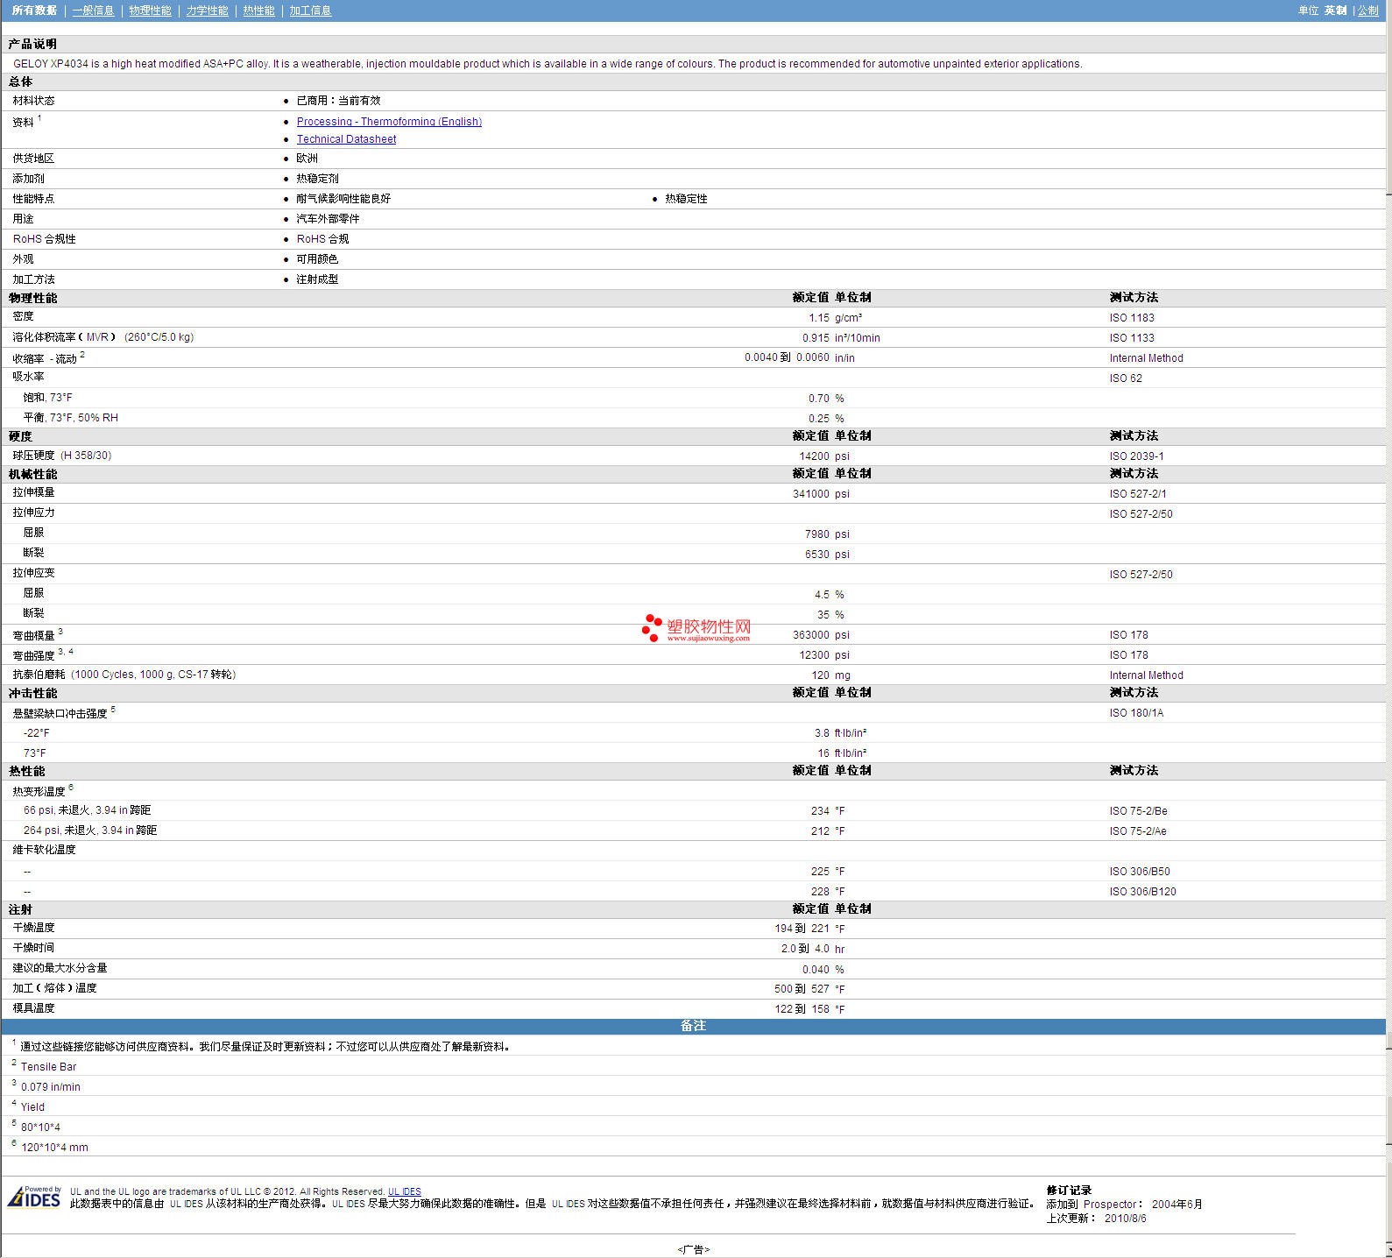1392x1258 pixels.
Task: Switch to the 物理性能 tab
Action: (x=150, y=11)
